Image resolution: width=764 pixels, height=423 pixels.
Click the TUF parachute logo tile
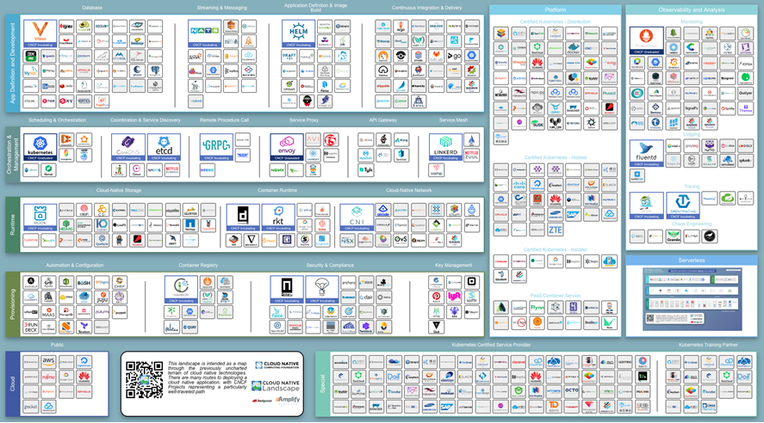click(x=322, y=289)
